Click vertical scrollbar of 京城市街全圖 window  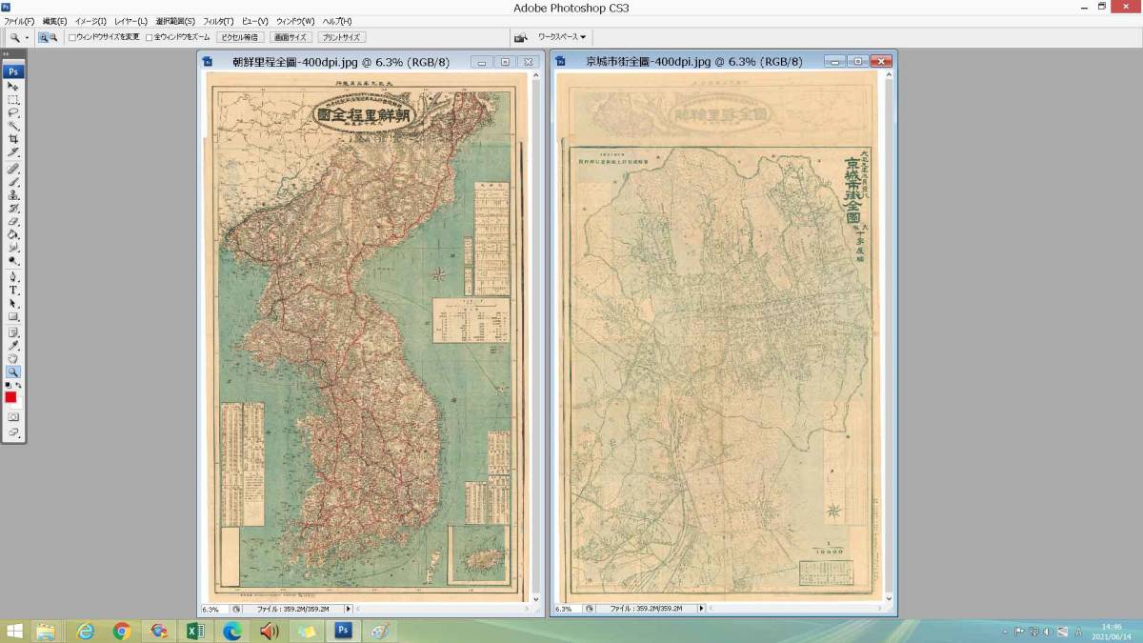(x=889, y=337)
